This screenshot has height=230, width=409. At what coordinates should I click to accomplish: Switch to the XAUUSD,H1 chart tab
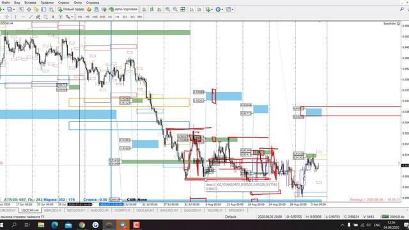pos(169,210)
